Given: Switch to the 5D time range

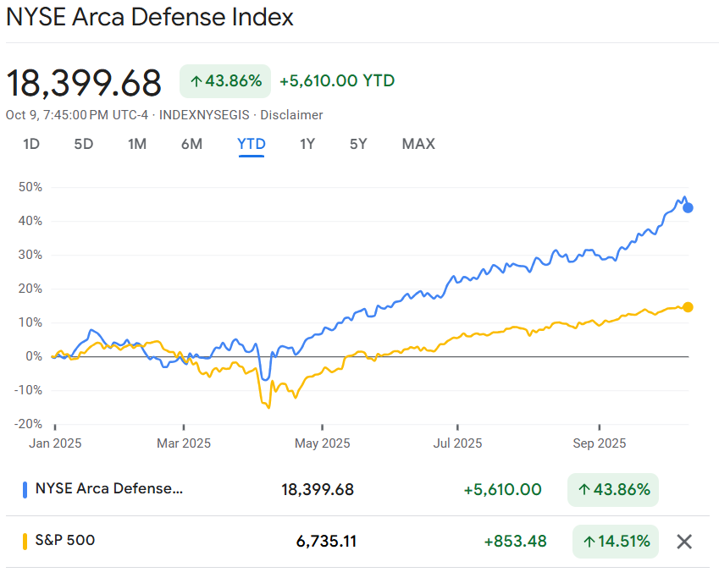Looking at the screenshot, I should coord(84,144).
